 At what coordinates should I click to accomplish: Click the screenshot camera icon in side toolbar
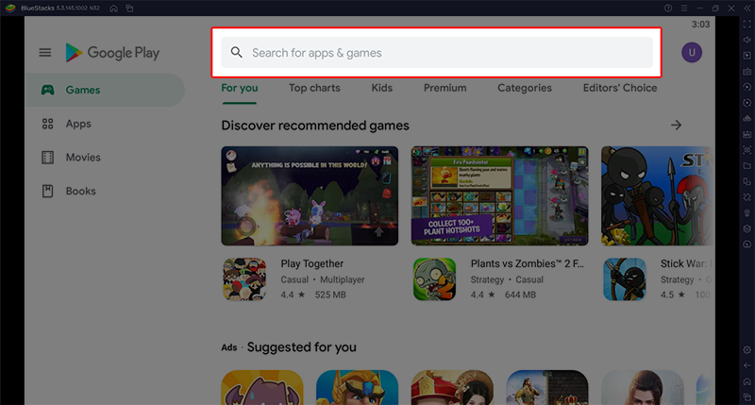click(x=747, y=150)
